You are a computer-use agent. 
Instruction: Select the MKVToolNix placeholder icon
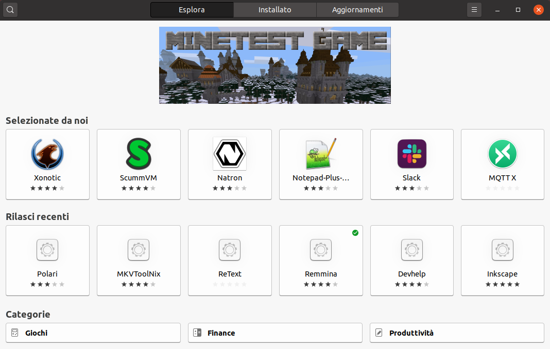pos(139,250)
